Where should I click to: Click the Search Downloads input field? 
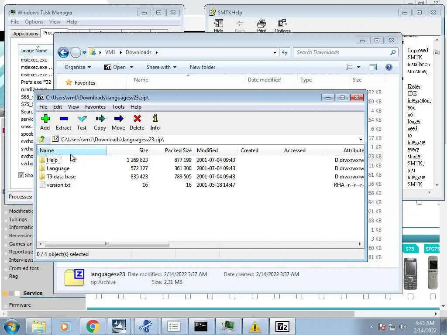point(342,52)
